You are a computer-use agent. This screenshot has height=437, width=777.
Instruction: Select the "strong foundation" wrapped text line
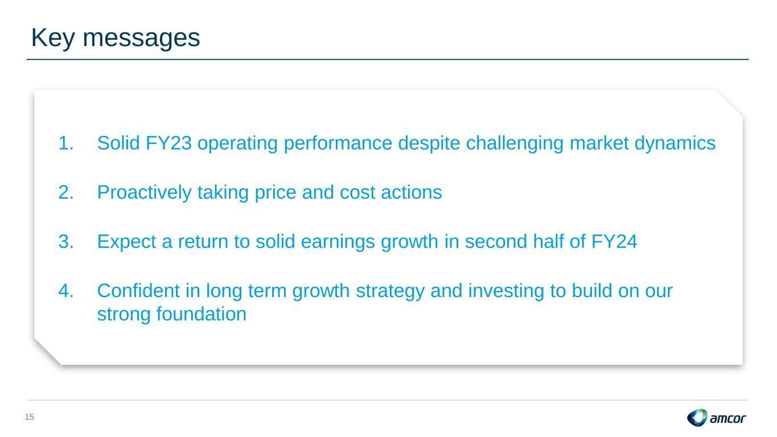tap(172, 314)
